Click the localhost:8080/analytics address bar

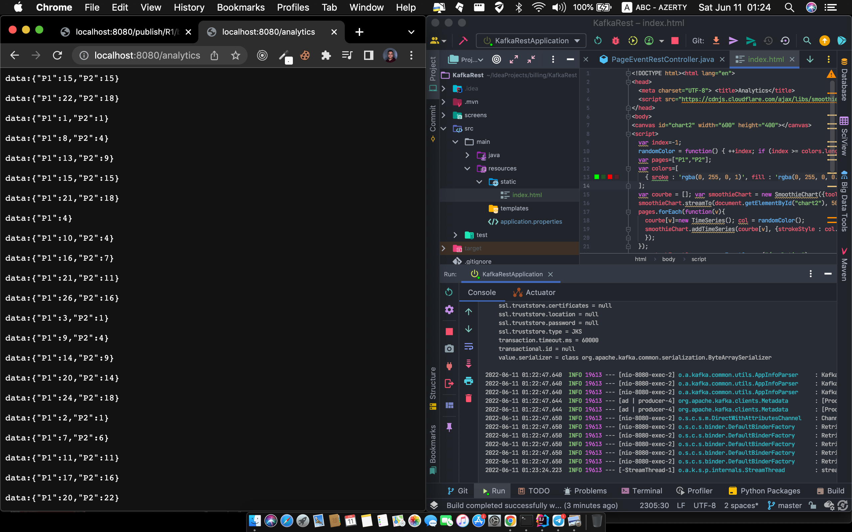[147, 55]
